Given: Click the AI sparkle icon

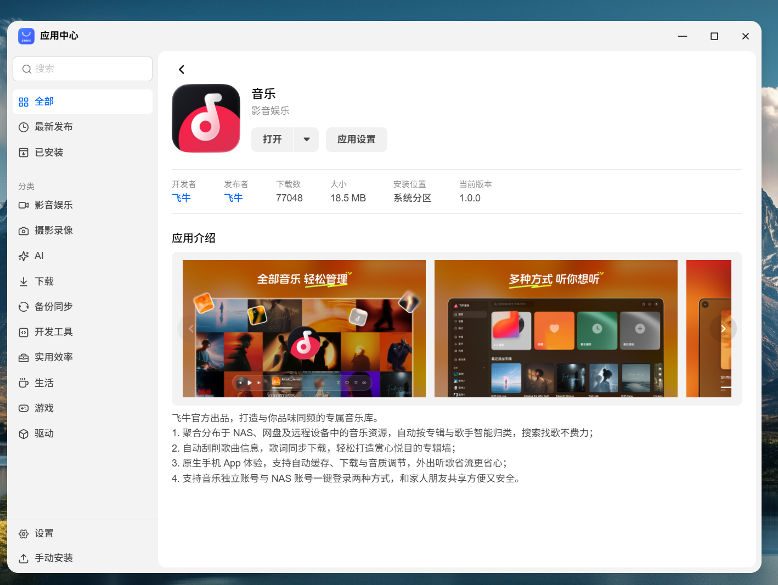Looking at the screenshot, I should click(x=24, y=256).
